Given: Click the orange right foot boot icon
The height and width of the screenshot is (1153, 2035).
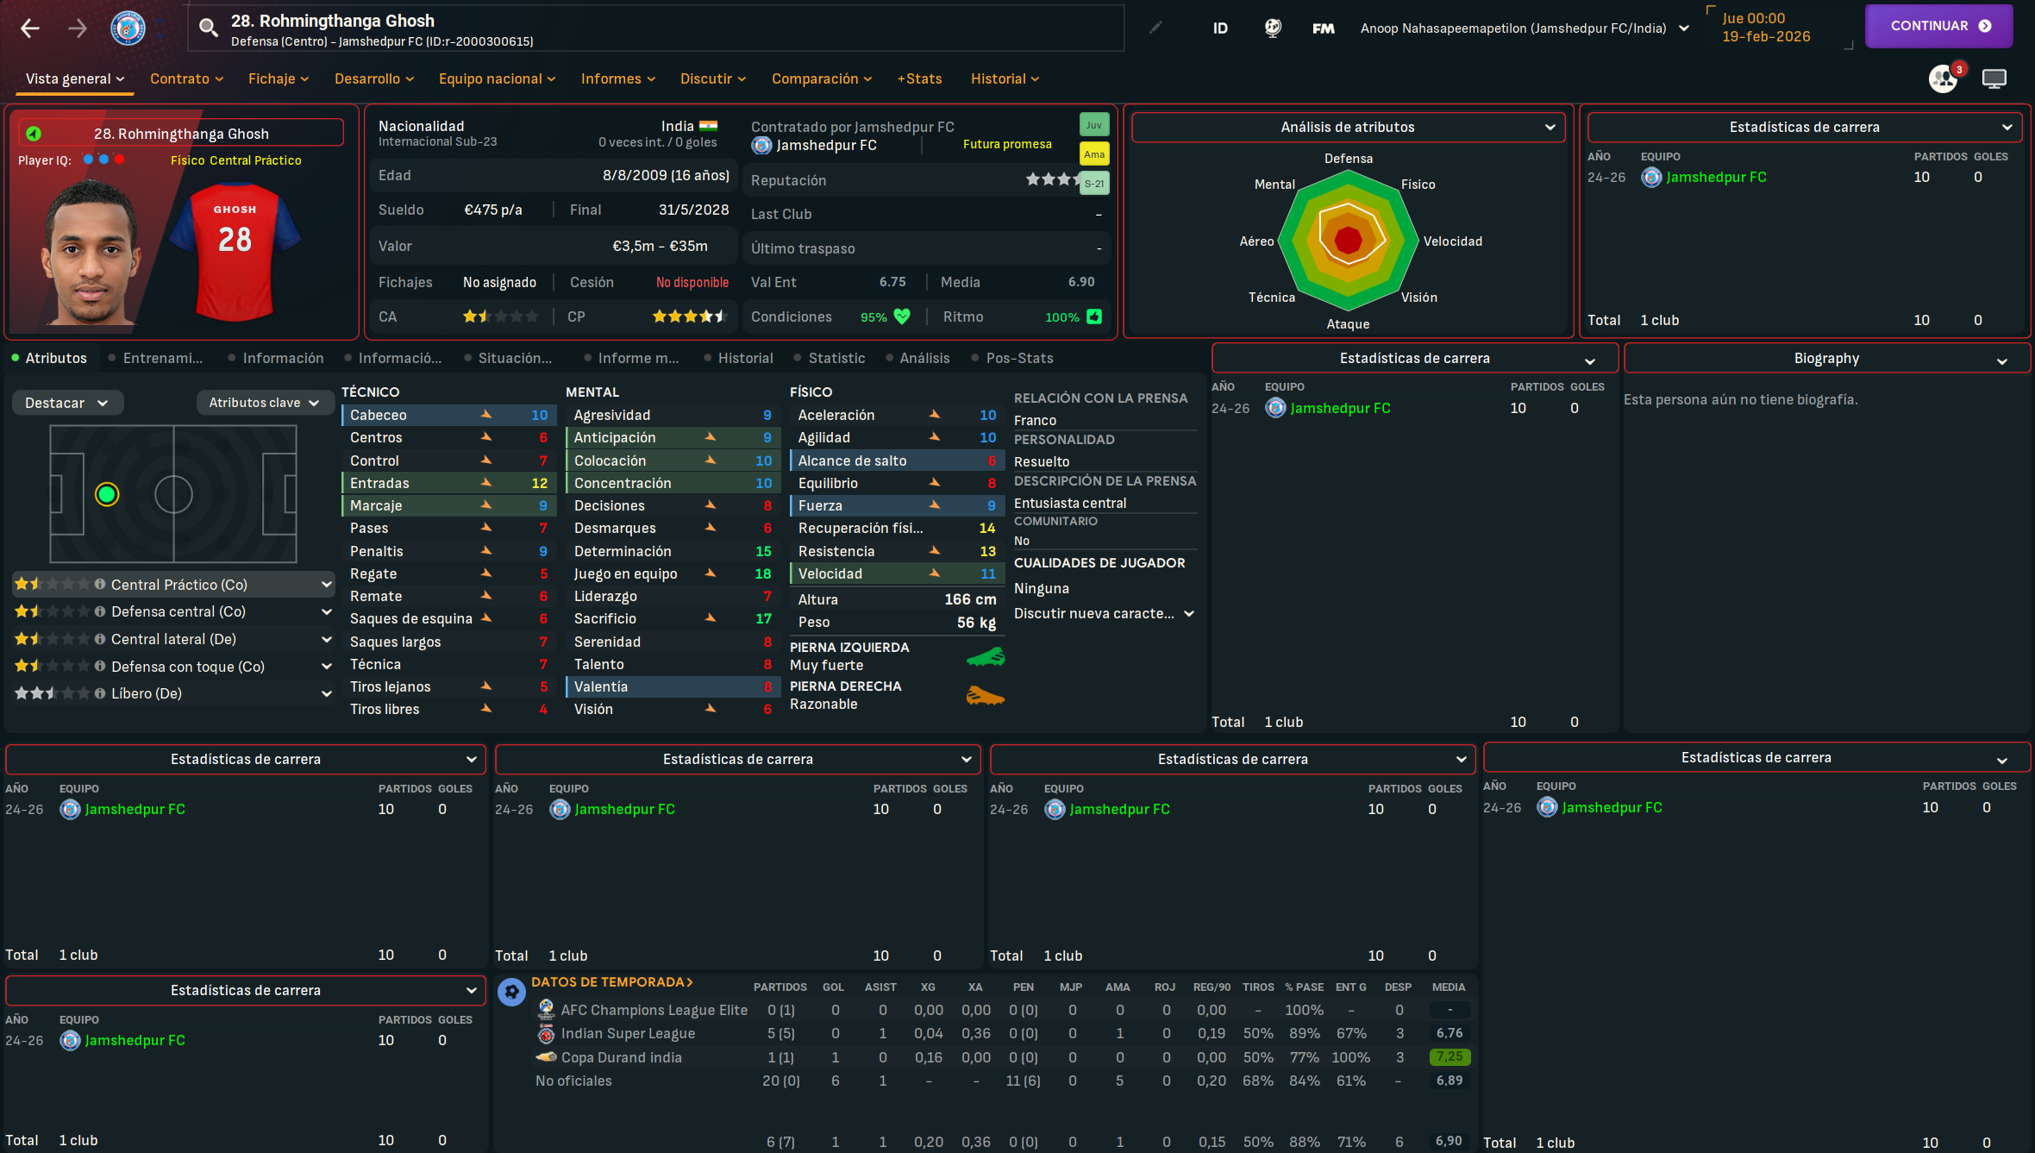Looking at the screenshot, I should click(x=986, y=695).
